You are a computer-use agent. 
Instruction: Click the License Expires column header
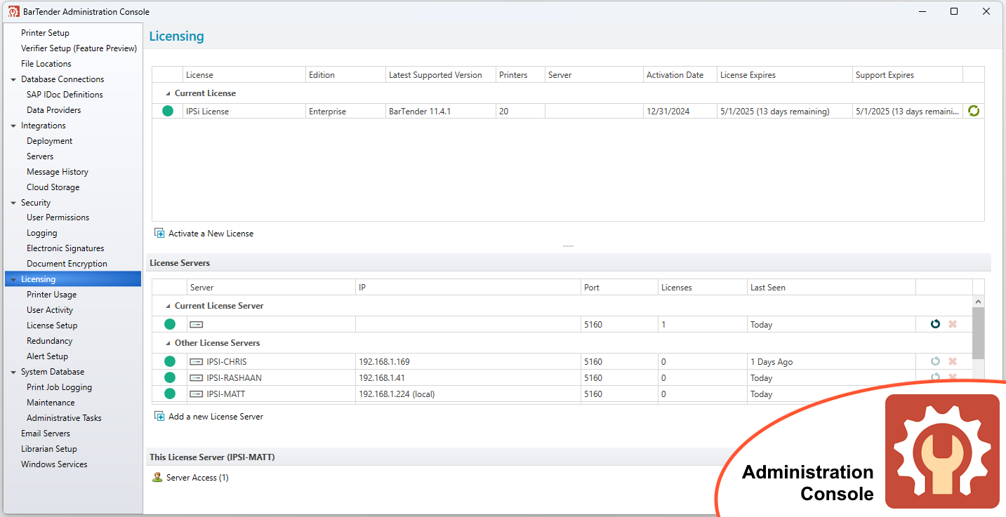tap(784, 75)
